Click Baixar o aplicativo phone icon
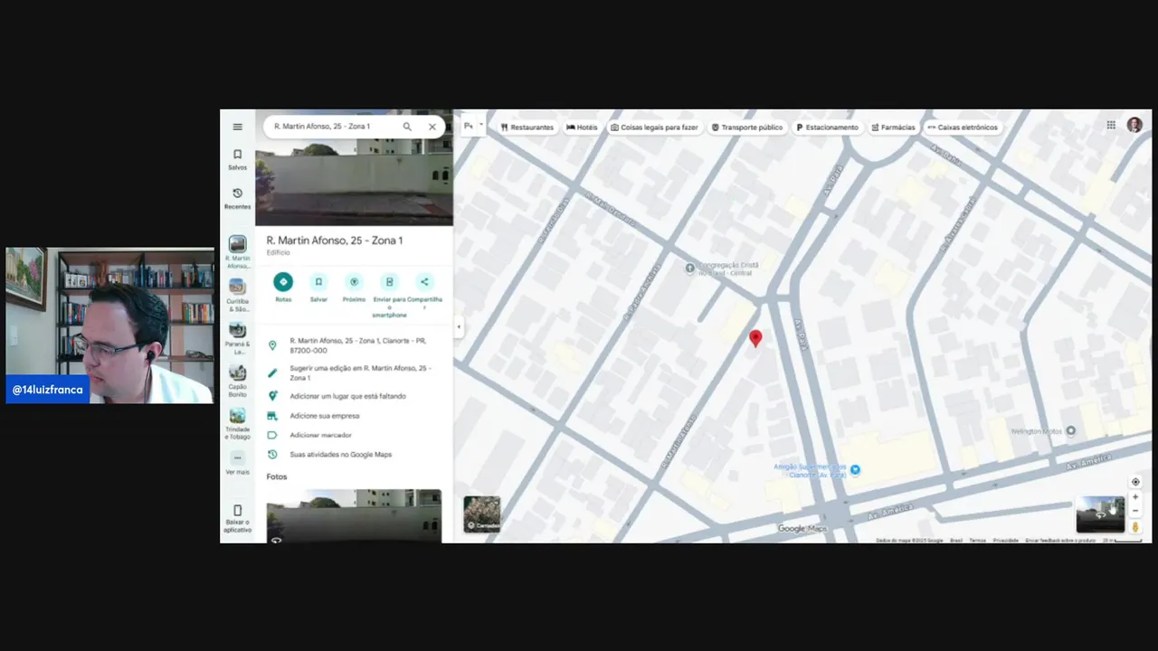This screenshot has width=1158, height=651. click(x=237, y=511)
